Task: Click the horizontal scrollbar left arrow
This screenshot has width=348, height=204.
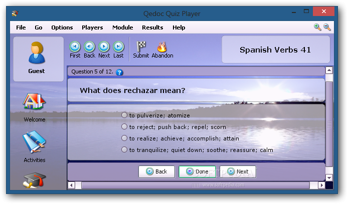Action: (x=71, y=185)
